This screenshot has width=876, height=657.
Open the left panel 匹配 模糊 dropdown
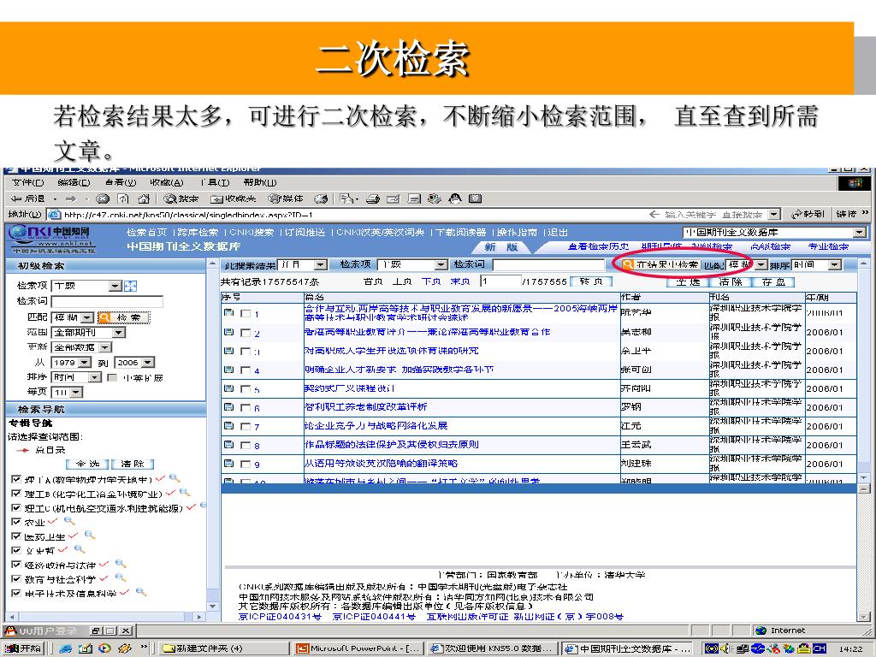point(73,317)
